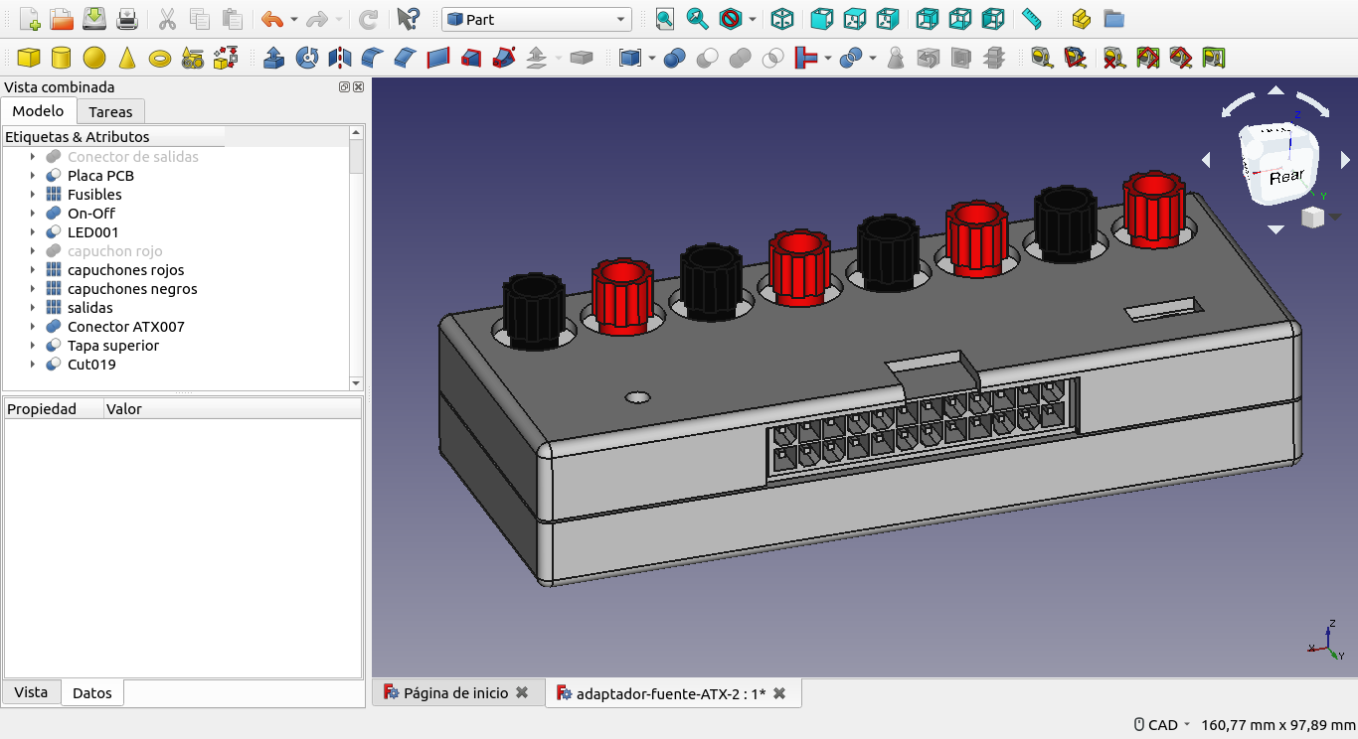Click the Mirror tool icon

coord(340,58)
